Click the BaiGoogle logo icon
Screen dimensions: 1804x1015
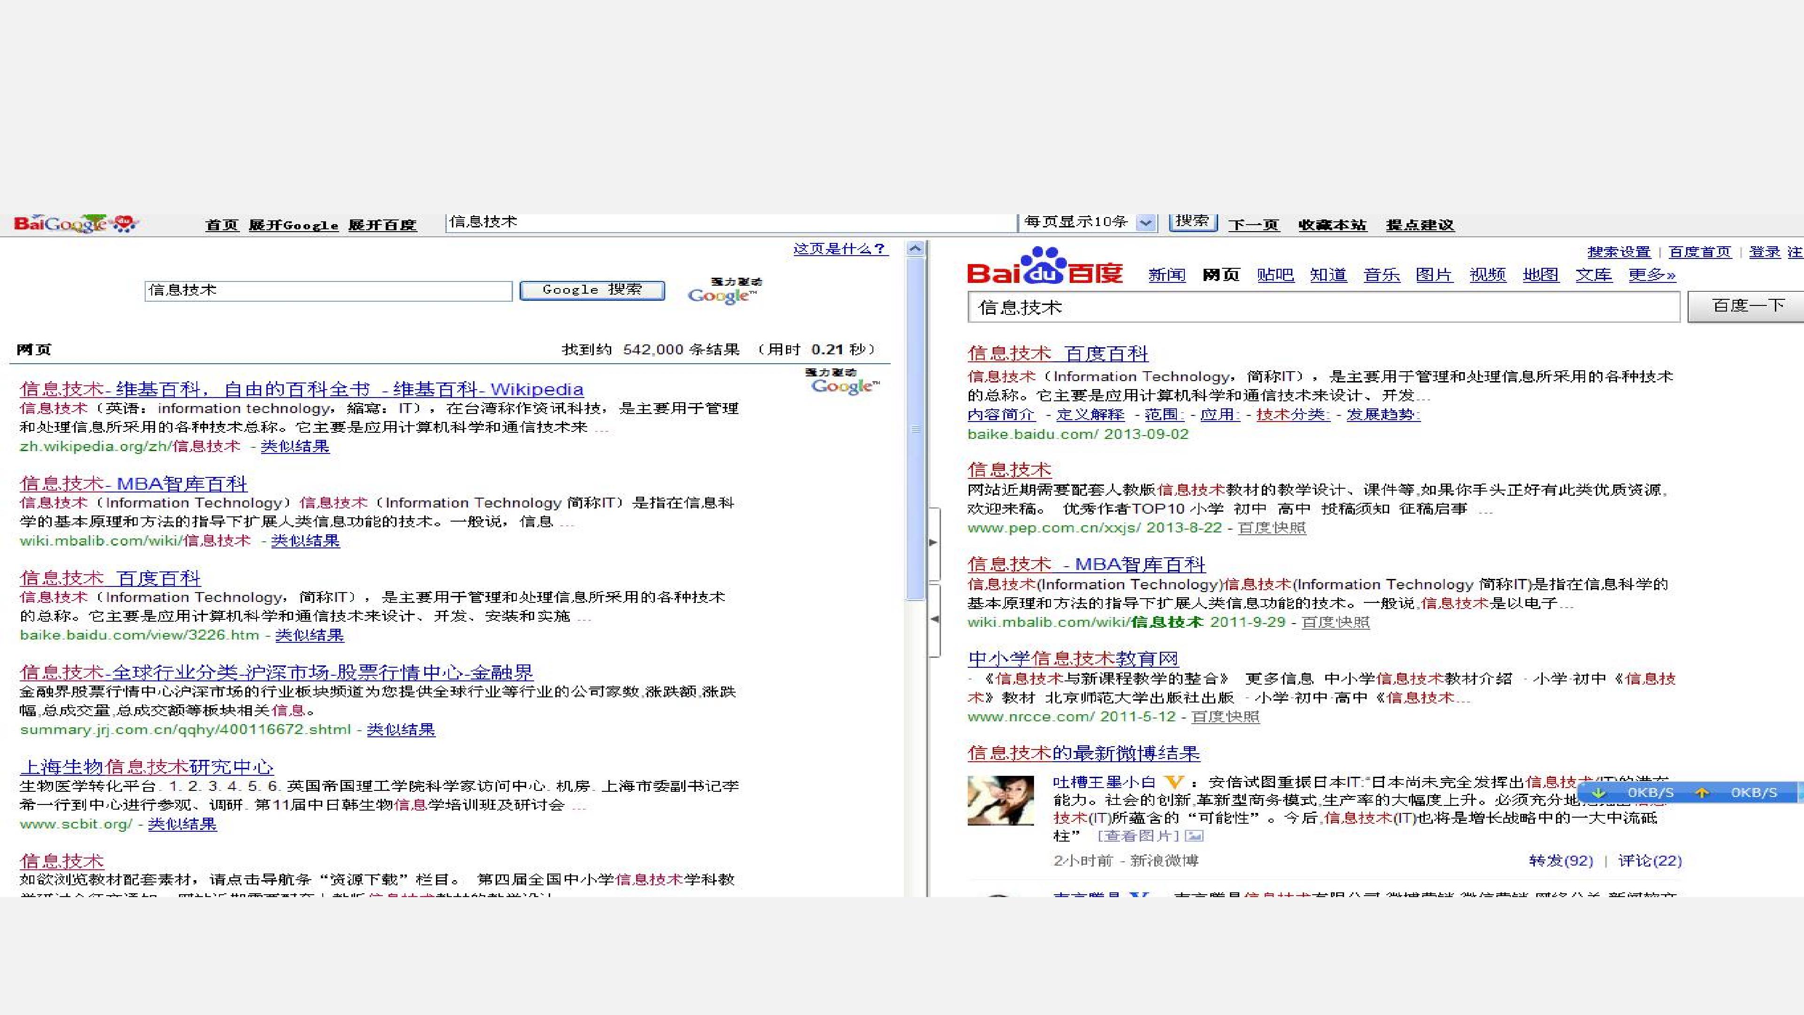(x=76, y=224)
